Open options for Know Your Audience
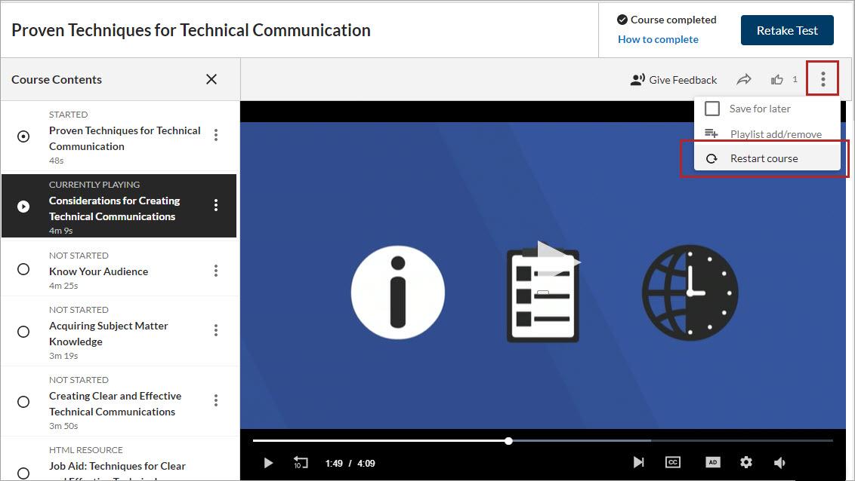 (x=216, y=271)
